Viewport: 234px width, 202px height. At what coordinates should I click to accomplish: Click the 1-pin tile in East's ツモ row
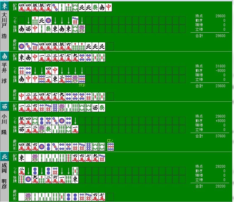pyautogui.click(x=48, y=21)
